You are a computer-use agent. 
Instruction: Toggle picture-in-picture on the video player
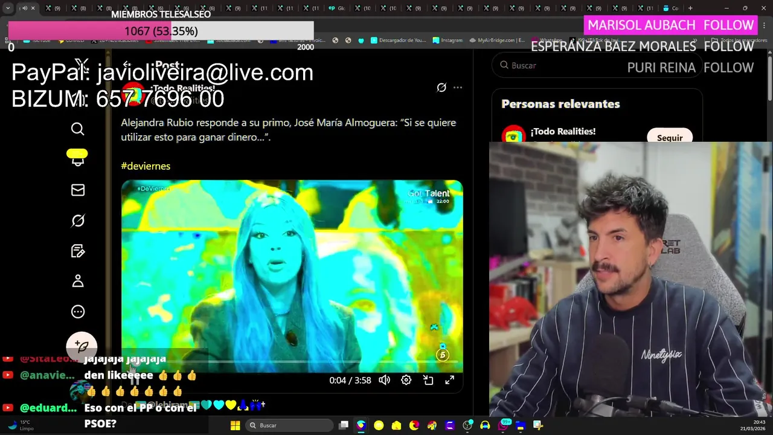pyautogui.click(x=428, y=380)
